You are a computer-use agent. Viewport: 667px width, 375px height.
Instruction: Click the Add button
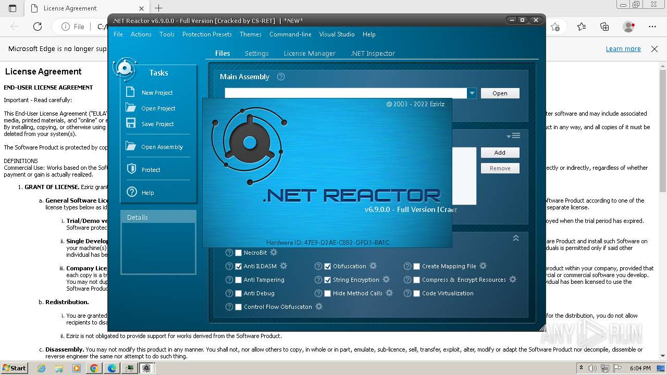[500, 153]
